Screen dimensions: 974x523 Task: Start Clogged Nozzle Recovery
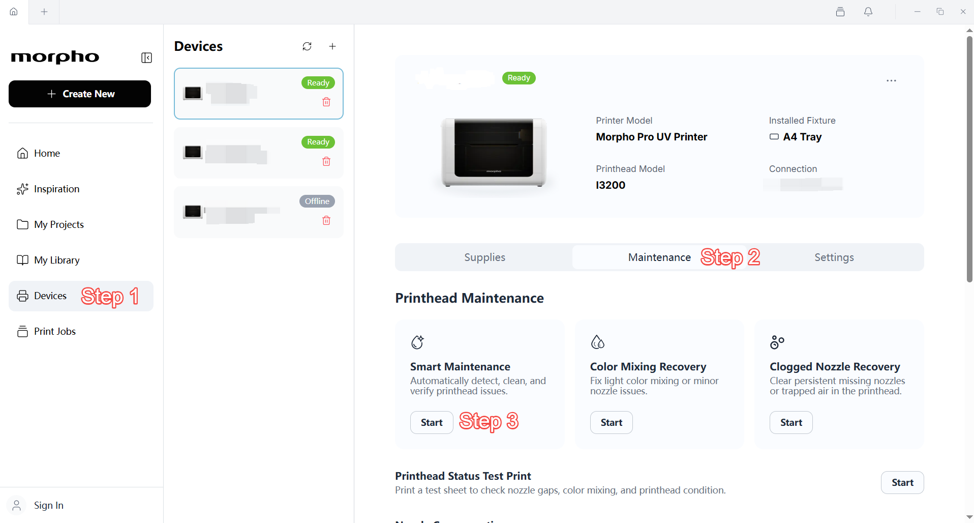791,423
